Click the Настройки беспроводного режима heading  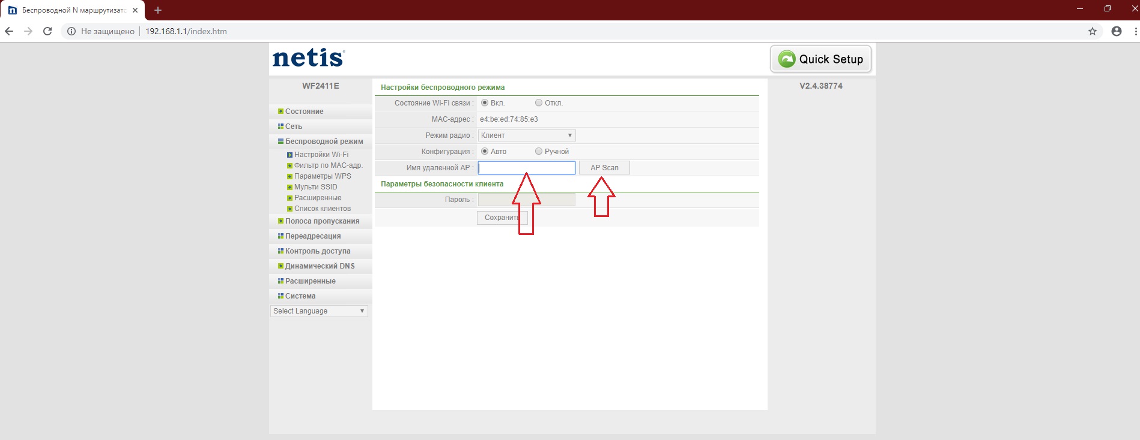pos(443,88)
